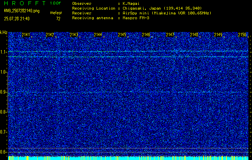This screenshot has width=252, height=160.
Task: Click the kHz axis unit label
Action: click(x=4, y=32)
